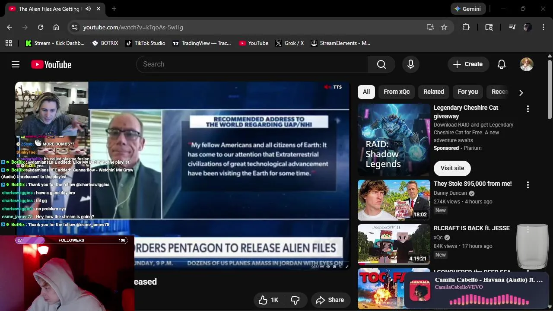
Task: Close the Alien Files tab
Action: [x=99, y=9]
